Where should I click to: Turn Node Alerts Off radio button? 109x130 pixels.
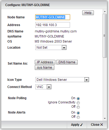click(x=78, y=117)
